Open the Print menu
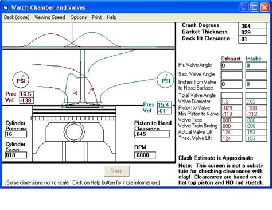 (96, 17)
